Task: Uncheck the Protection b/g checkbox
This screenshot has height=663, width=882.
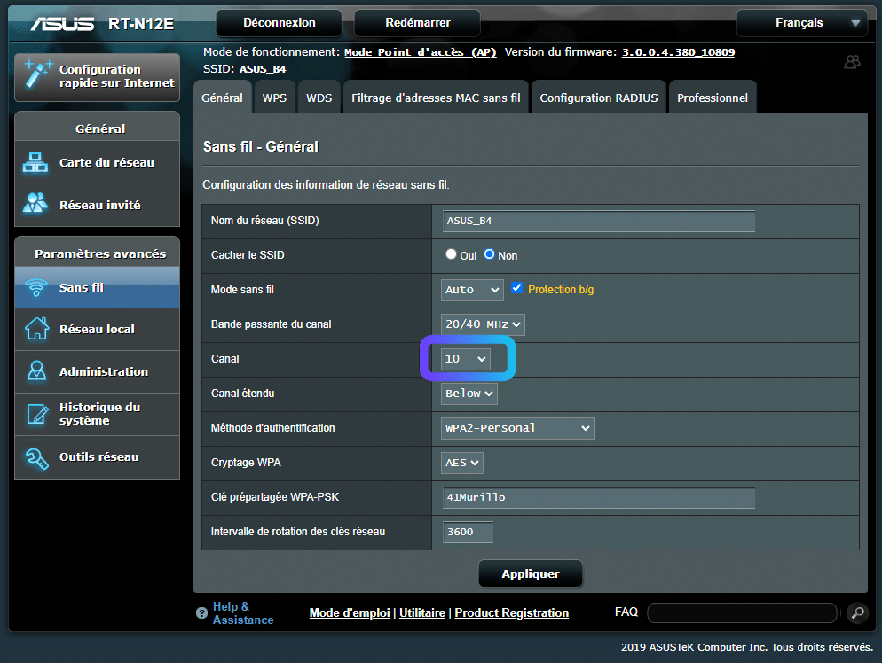Action: [517, 289]
